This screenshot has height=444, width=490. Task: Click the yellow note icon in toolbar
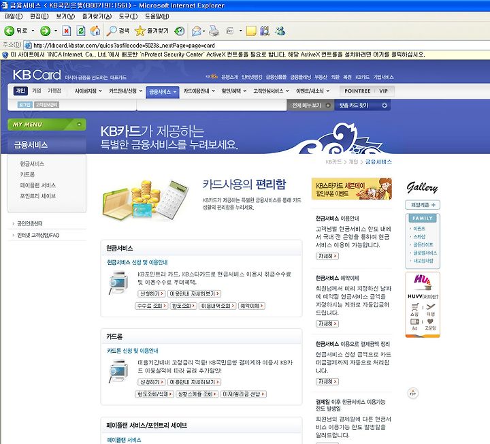(251, 31)
